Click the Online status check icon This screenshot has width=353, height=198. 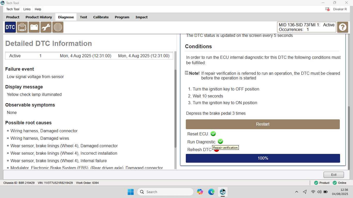[335, 183]
